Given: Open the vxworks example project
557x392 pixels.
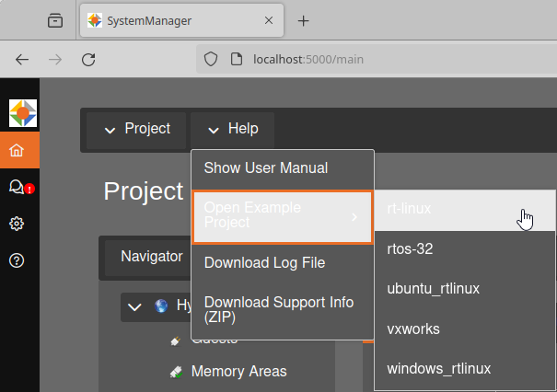Looking at the screenshot, I should point(465,329).
